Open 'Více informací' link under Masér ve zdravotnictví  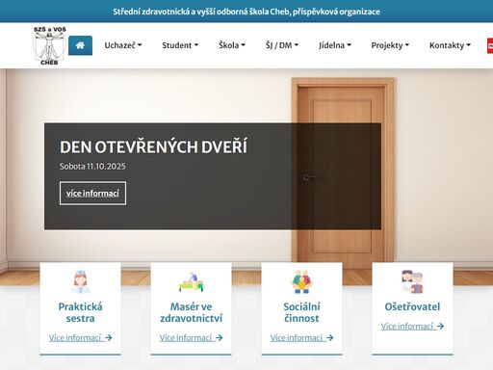tap(191, 337)
